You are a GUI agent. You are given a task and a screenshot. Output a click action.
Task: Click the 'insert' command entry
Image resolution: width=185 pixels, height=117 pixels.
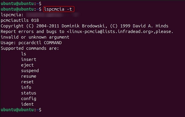(x=29, y=60)
